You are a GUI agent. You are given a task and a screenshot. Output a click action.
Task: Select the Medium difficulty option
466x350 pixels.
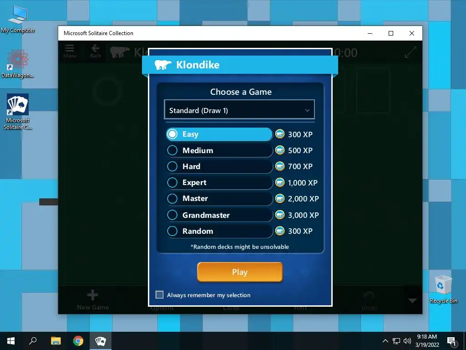point(219,150)
